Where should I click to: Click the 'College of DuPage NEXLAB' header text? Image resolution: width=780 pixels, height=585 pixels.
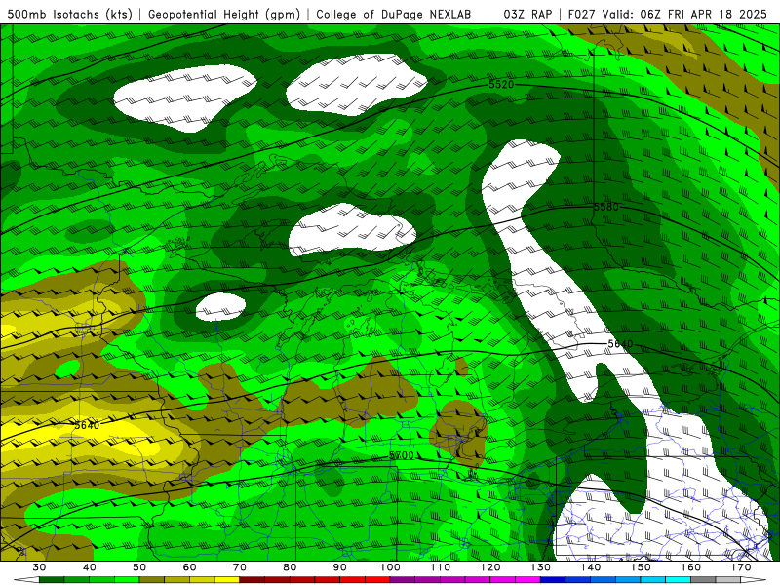click(x=394, y=14)
